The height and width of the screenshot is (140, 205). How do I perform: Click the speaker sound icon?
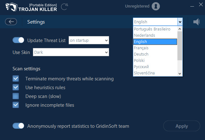point(197,22)
